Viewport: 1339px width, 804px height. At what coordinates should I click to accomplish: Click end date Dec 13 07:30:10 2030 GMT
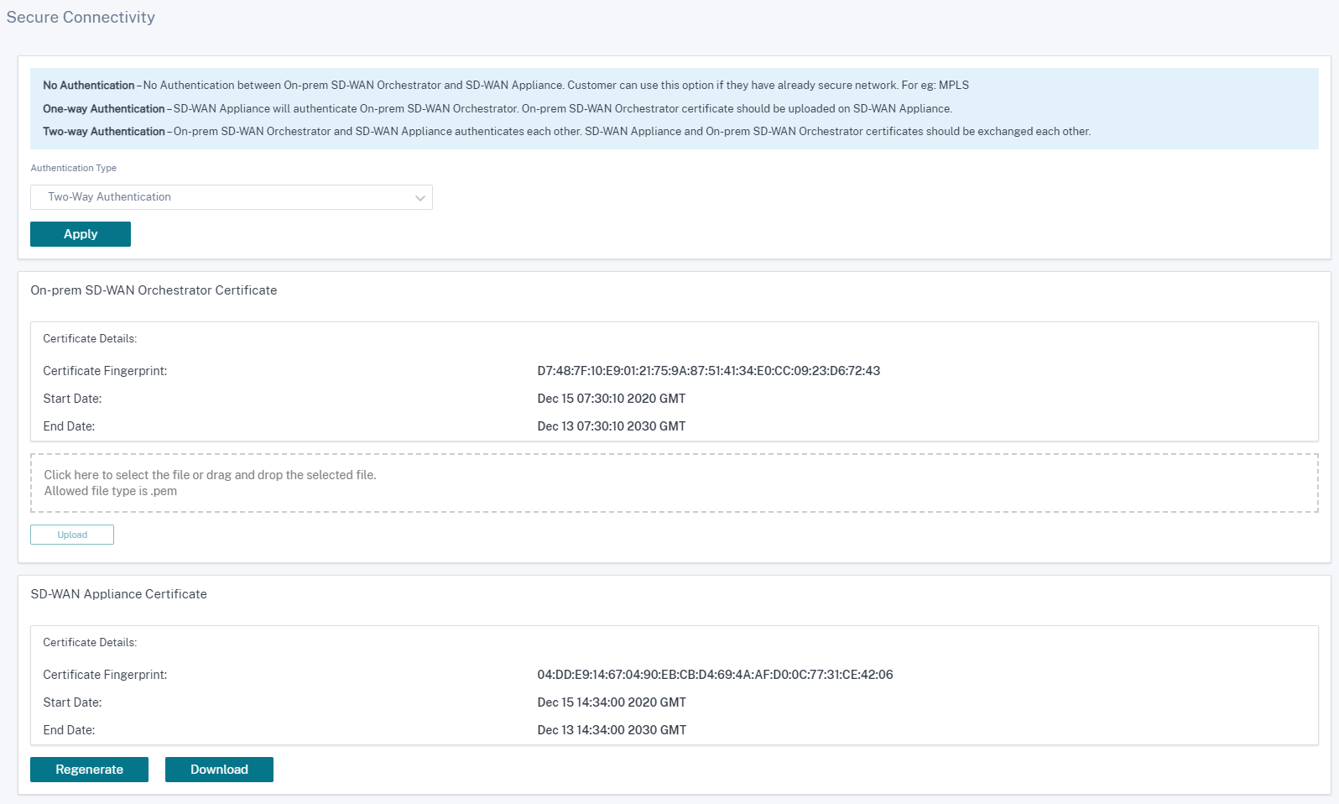point(612,426)
